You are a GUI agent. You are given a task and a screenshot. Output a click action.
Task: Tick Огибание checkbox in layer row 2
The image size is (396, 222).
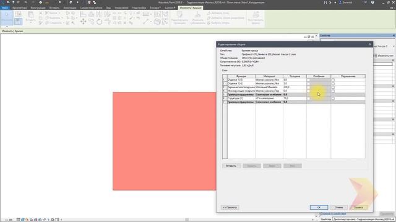(308, 84)
